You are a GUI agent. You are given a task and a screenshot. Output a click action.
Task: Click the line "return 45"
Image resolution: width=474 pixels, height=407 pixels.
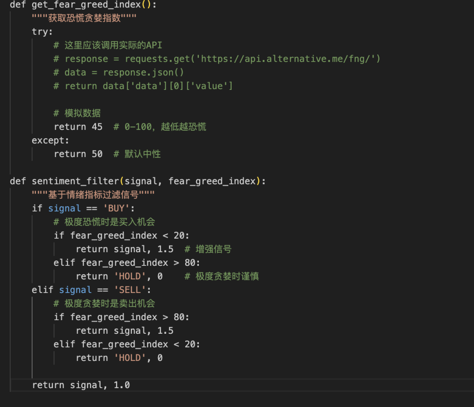[78, 127]
